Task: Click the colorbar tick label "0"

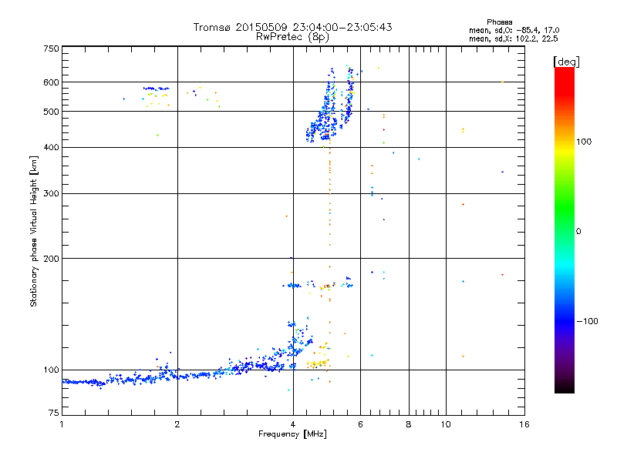Action: coord(578,232)
